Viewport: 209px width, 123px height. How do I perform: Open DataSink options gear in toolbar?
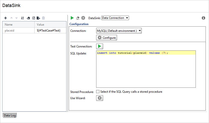point(83,18)
